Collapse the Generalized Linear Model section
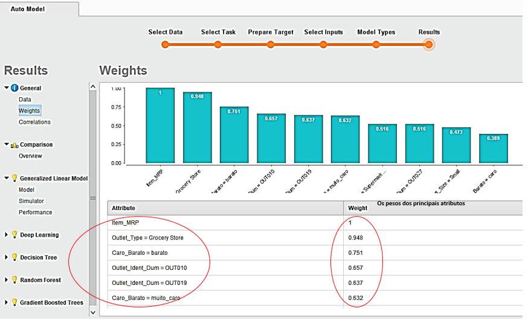 pos(7,177)
